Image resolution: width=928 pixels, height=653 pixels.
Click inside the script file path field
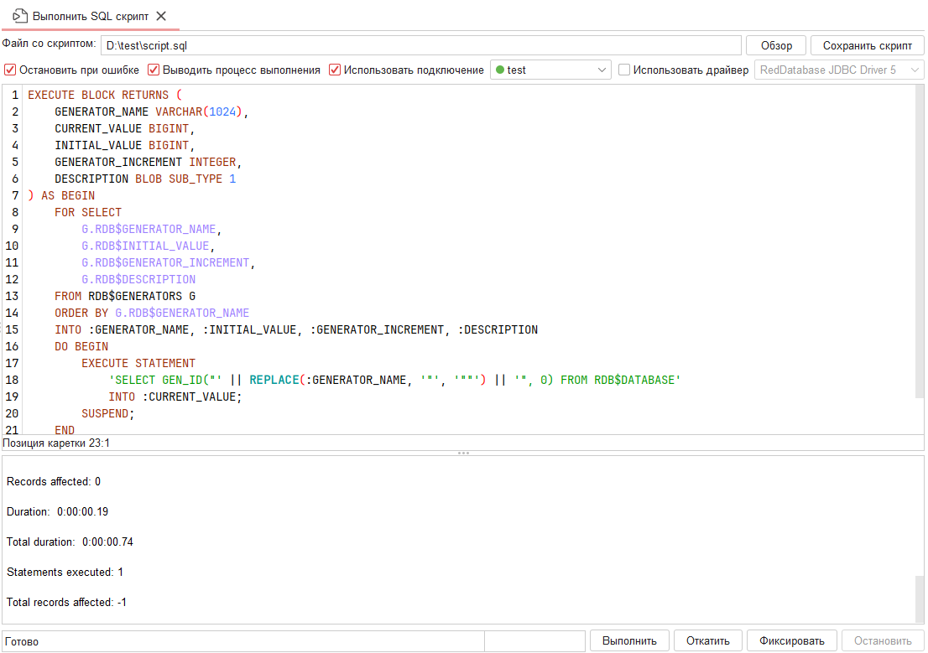420,44
